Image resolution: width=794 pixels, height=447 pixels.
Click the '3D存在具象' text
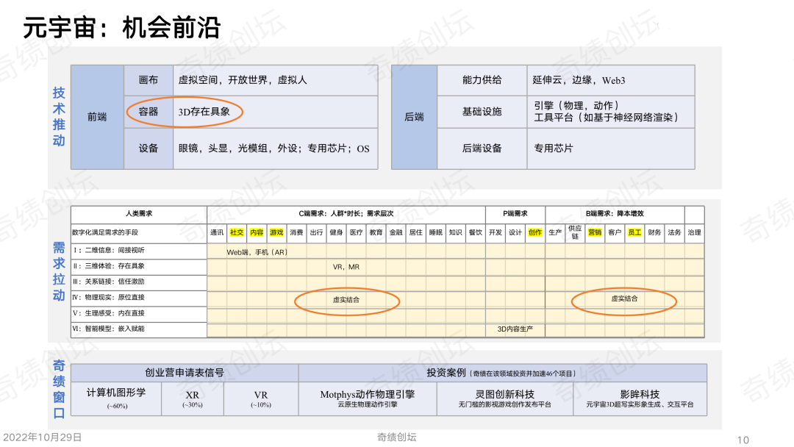click(x=204, y=111)
